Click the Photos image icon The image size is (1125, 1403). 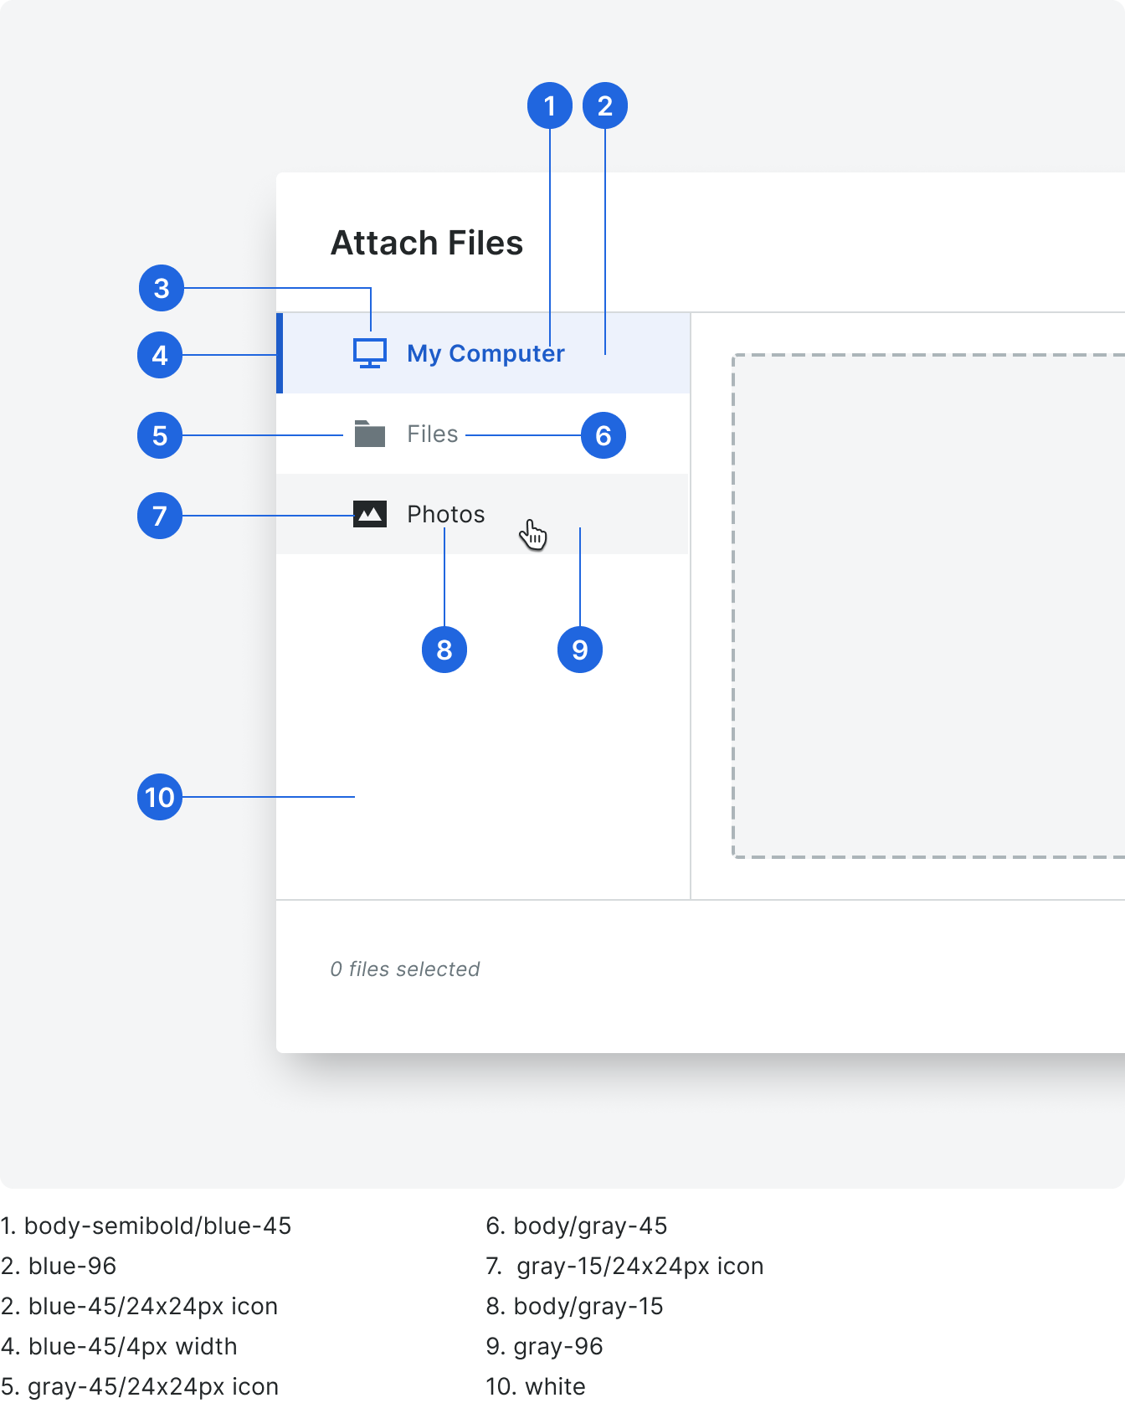tap(370, 514)
